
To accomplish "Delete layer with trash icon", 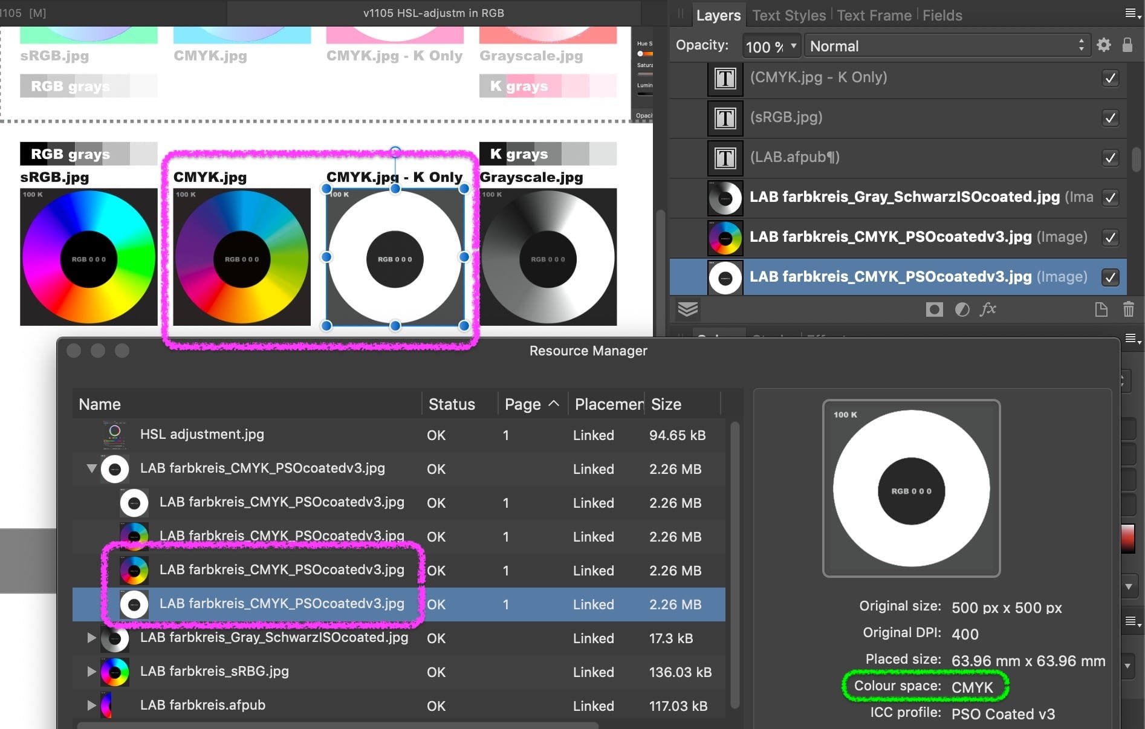I will point(1128,309).
